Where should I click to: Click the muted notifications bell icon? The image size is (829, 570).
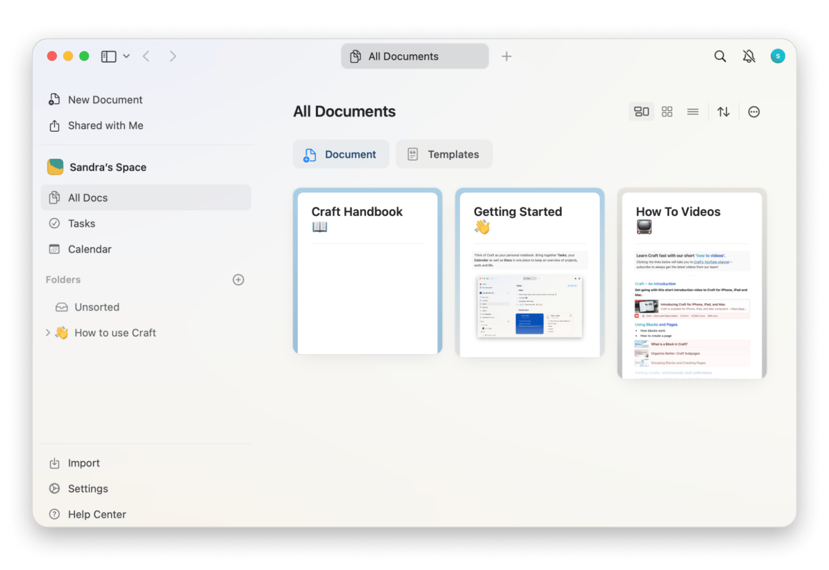(749, 56)
